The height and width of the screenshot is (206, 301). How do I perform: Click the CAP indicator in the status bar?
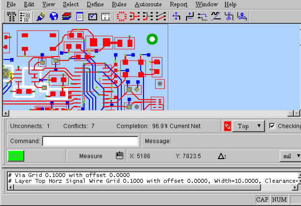tap(262, 199)
